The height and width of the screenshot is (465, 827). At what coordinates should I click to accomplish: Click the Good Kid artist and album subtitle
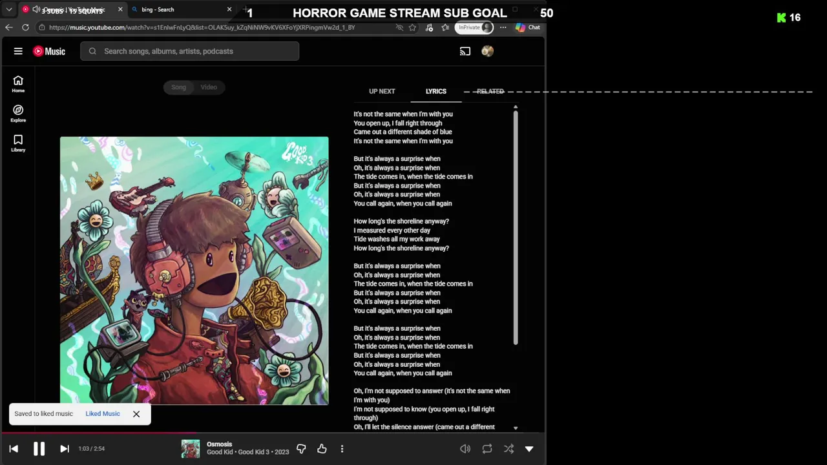tap(247, 453)
